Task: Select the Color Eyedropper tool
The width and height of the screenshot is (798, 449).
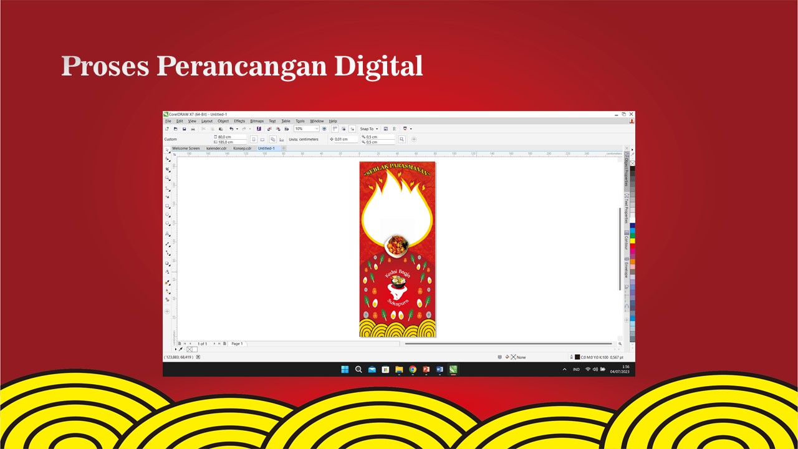Action: [x=167, y=282]
